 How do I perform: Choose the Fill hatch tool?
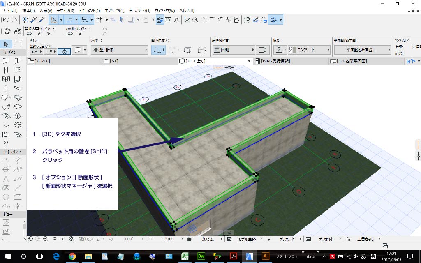[x=6, y=188]
